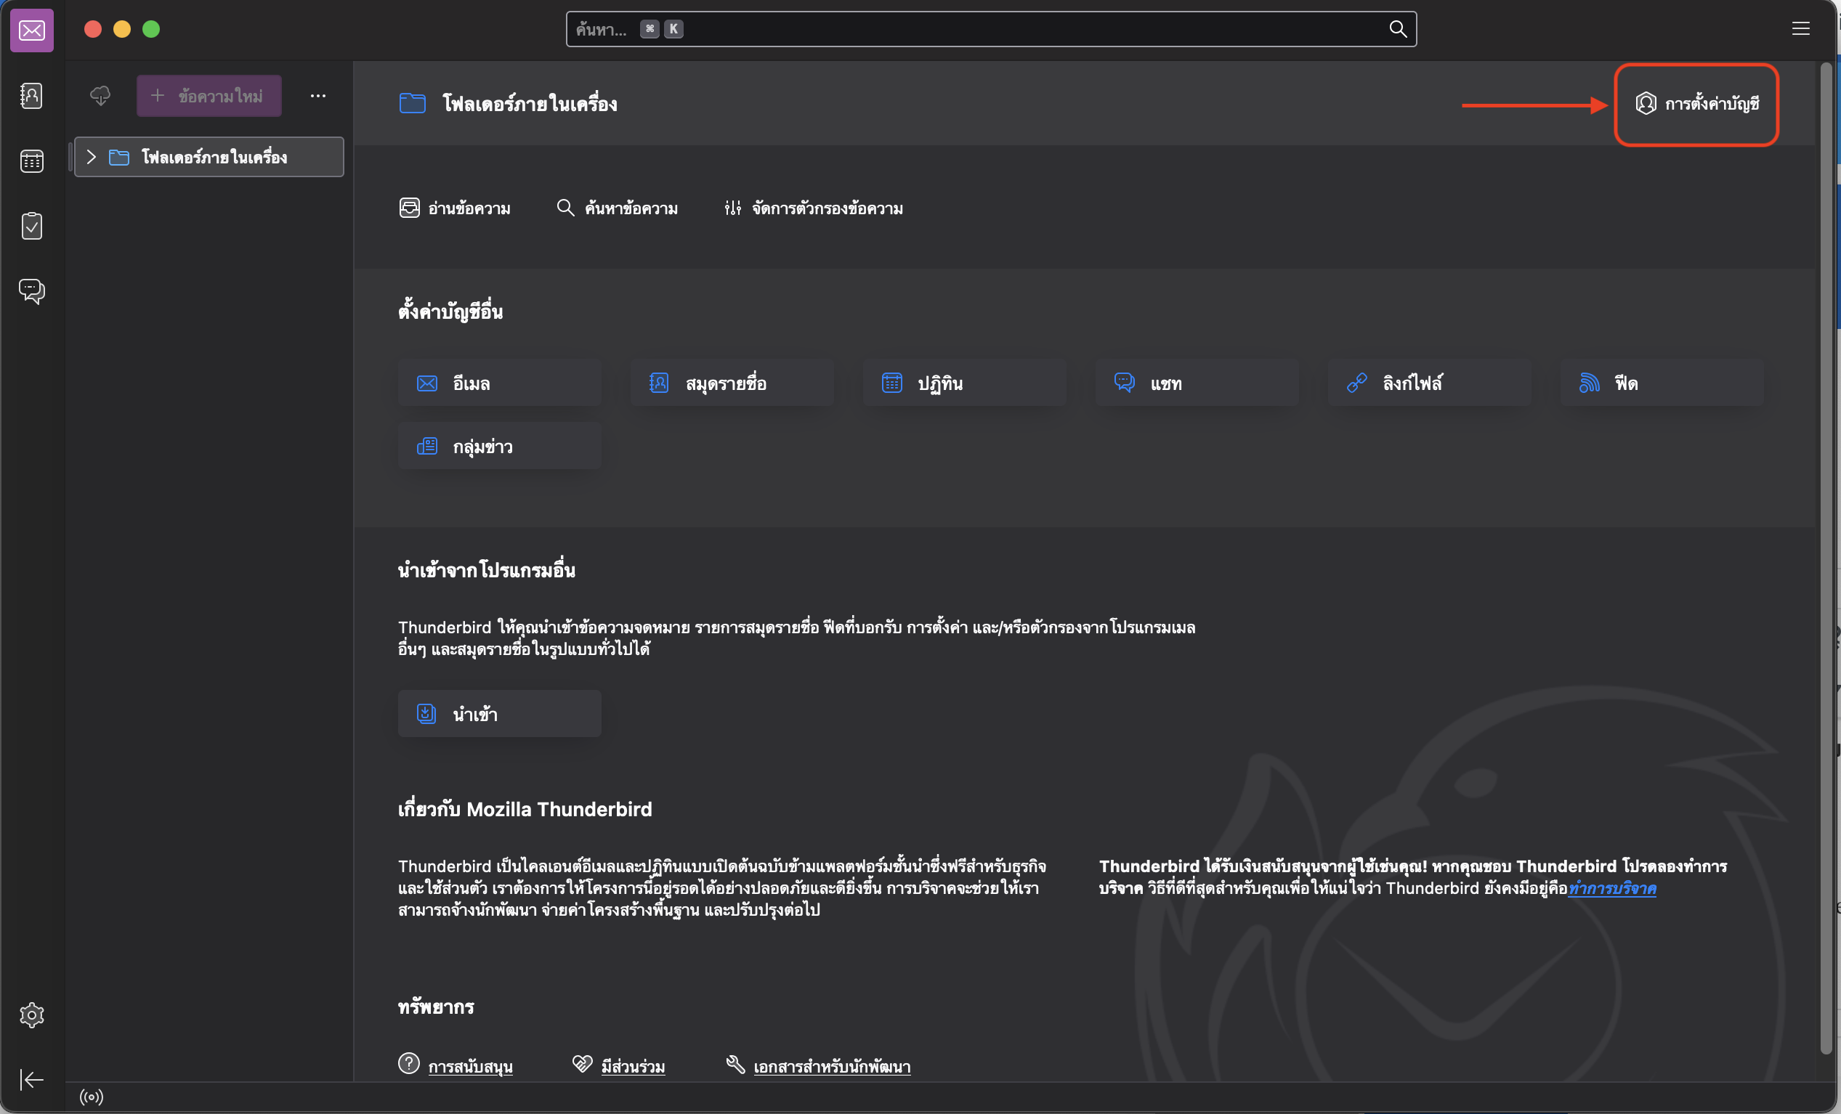Set up ลิงก์ไฟล์ Filelink
The height and width of the screenshot is (1114, 1841).
pyautogui.click(x=1430, y=383)
